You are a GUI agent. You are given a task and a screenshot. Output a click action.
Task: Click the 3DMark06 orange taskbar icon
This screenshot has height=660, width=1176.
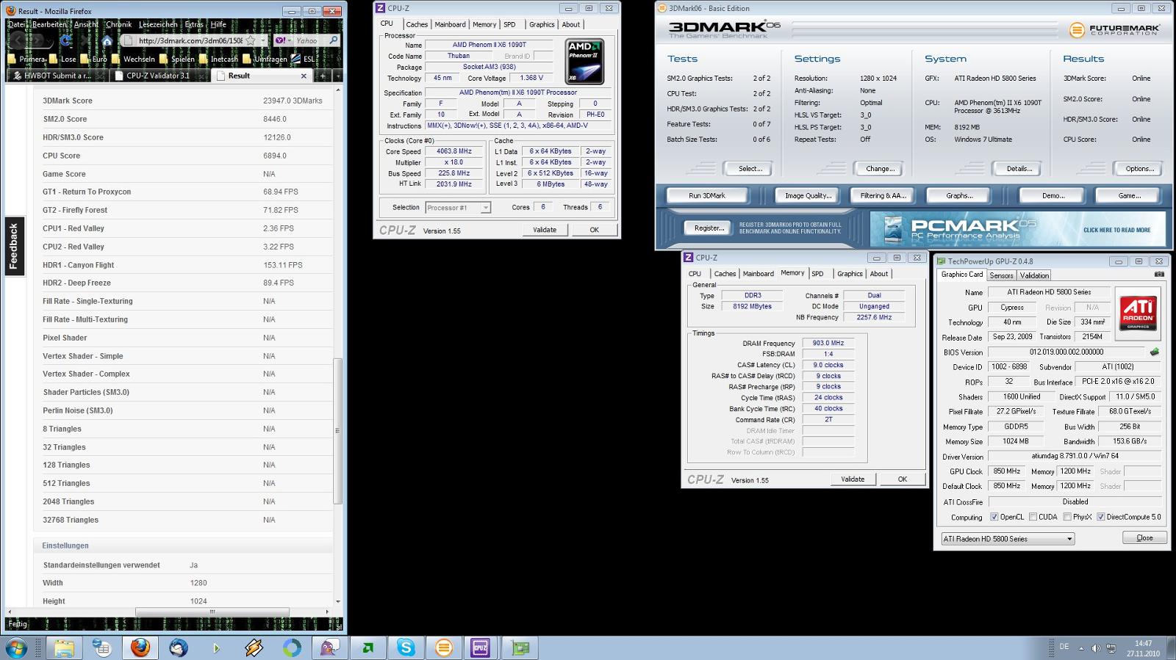(443, 648)
